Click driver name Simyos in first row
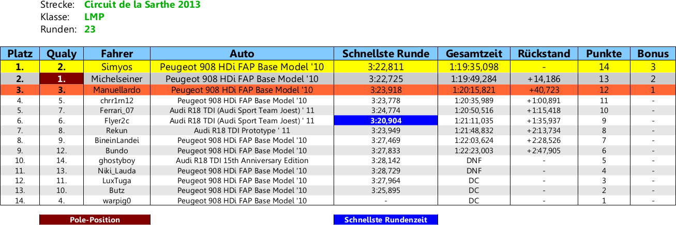 [x=117, y=67]
